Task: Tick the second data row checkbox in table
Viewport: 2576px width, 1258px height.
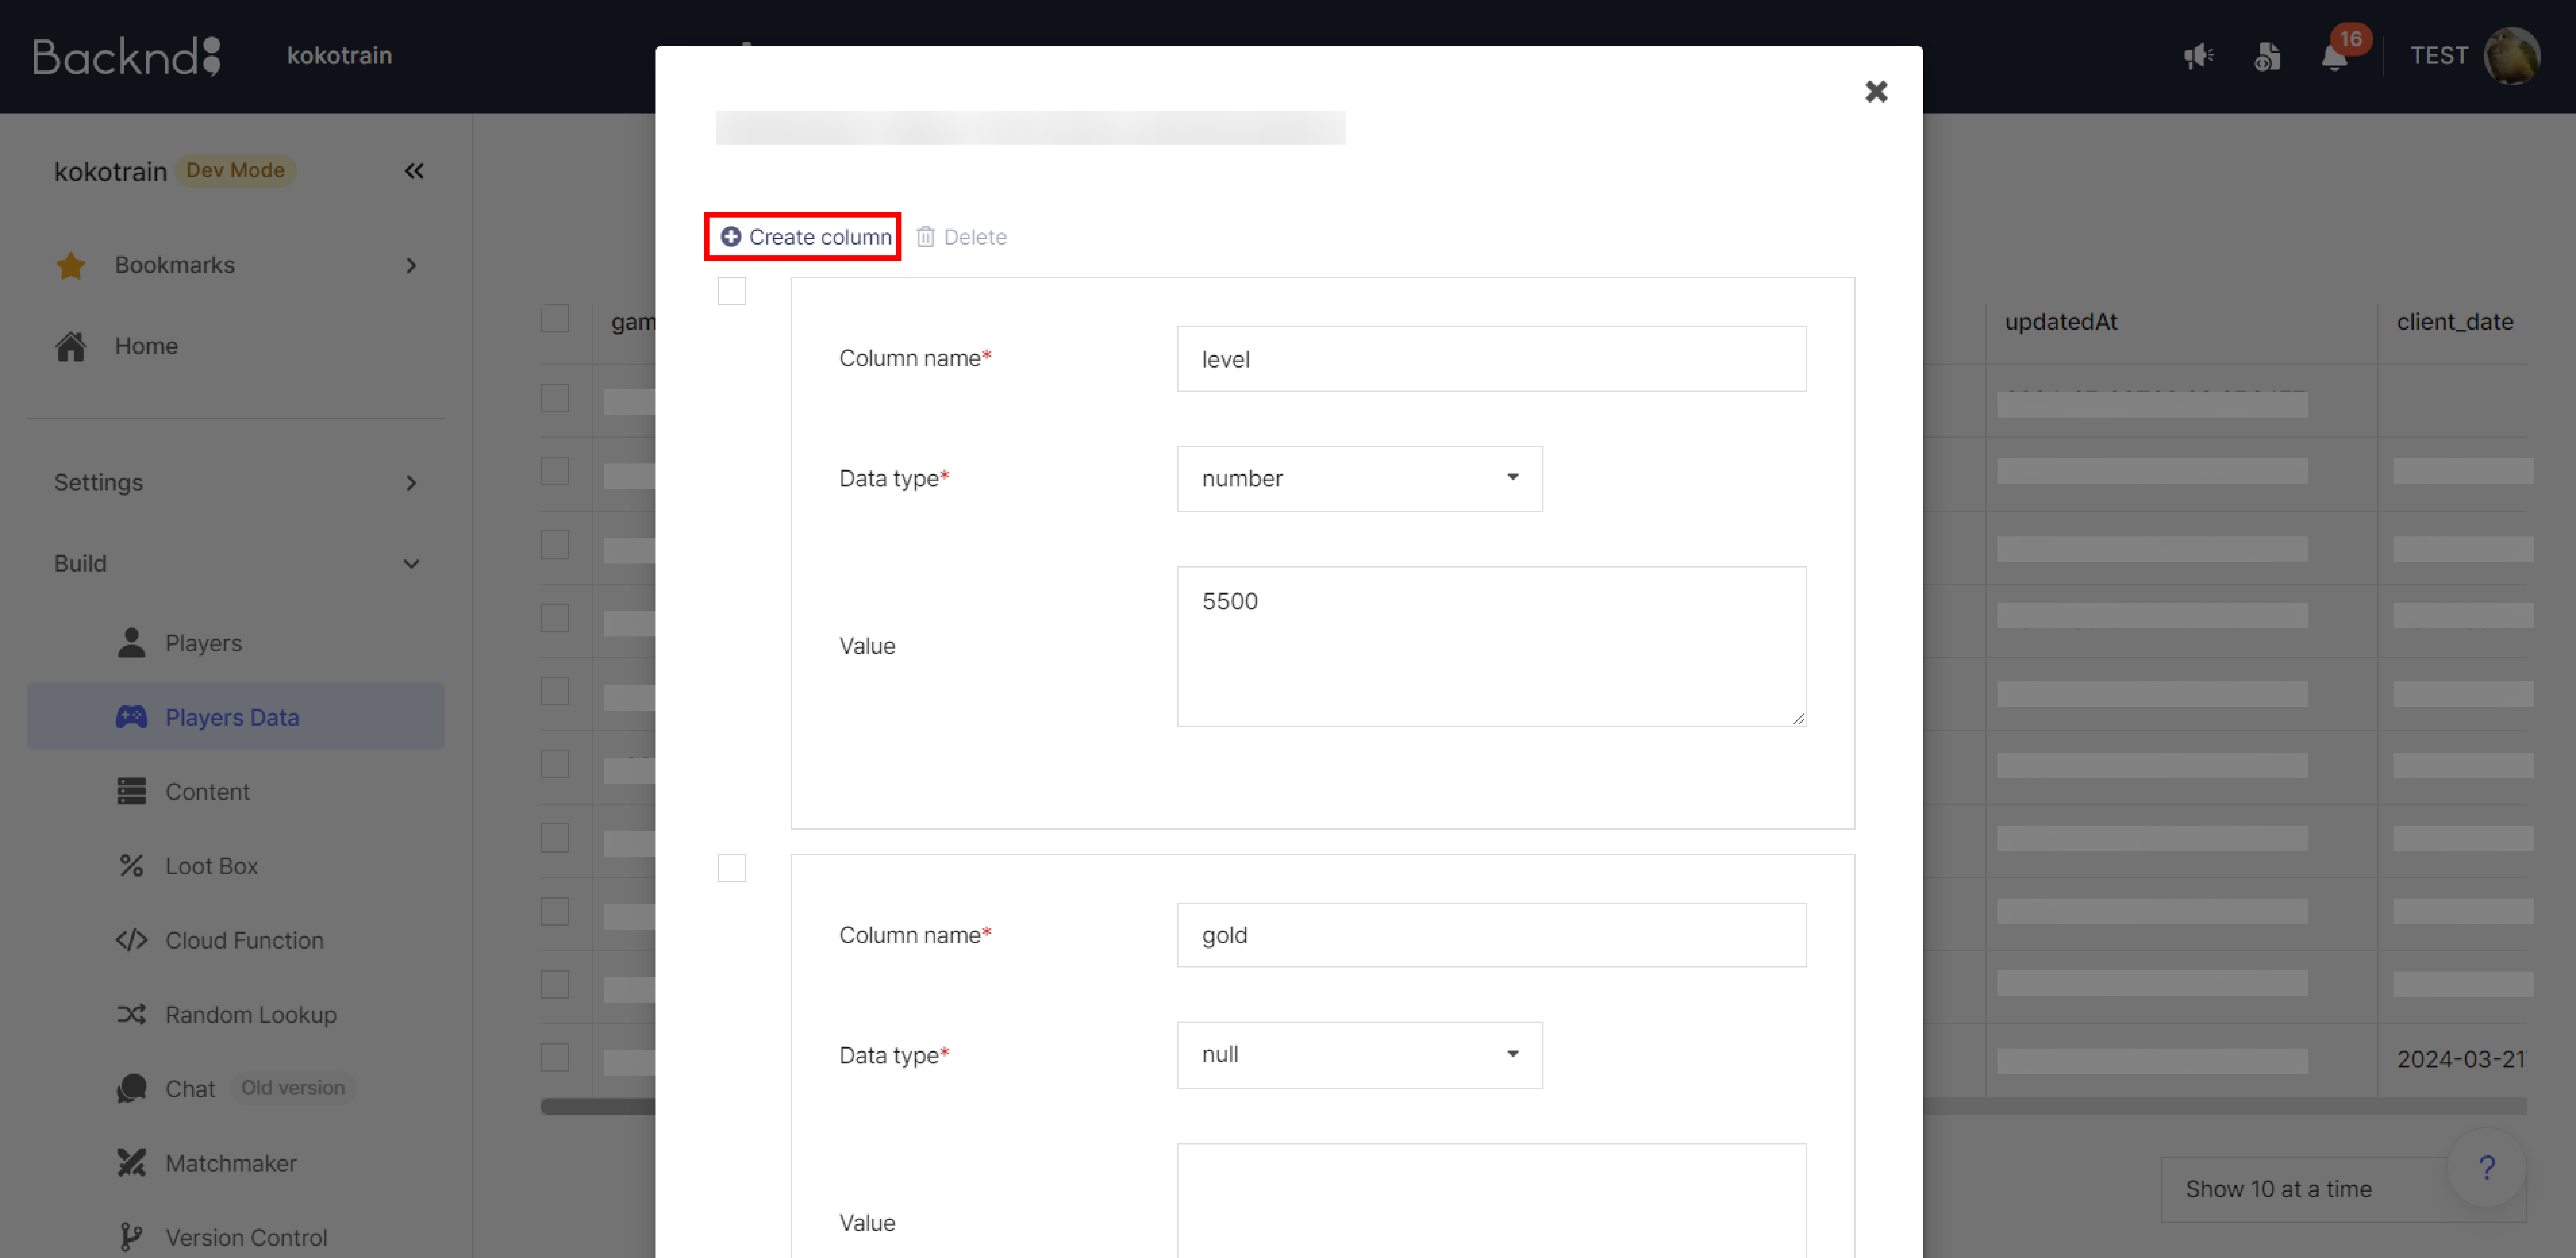Action: click(x=555, y=471)
